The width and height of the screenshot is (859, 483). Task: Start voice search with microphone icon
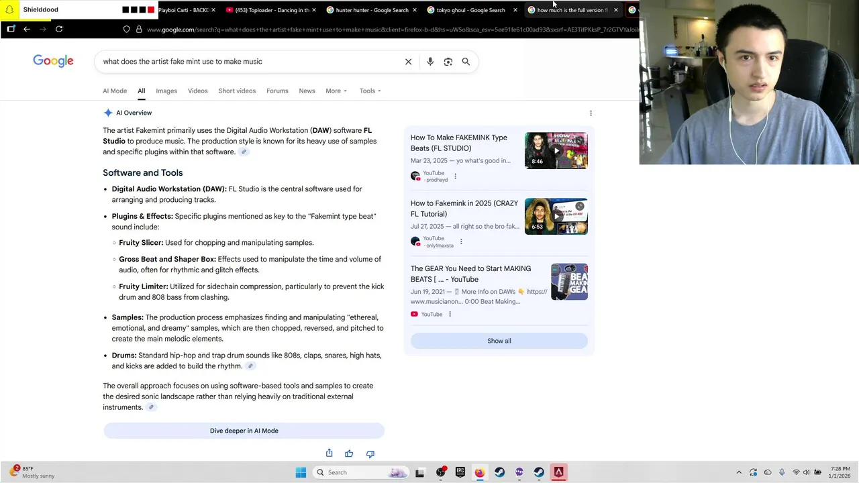430,62
